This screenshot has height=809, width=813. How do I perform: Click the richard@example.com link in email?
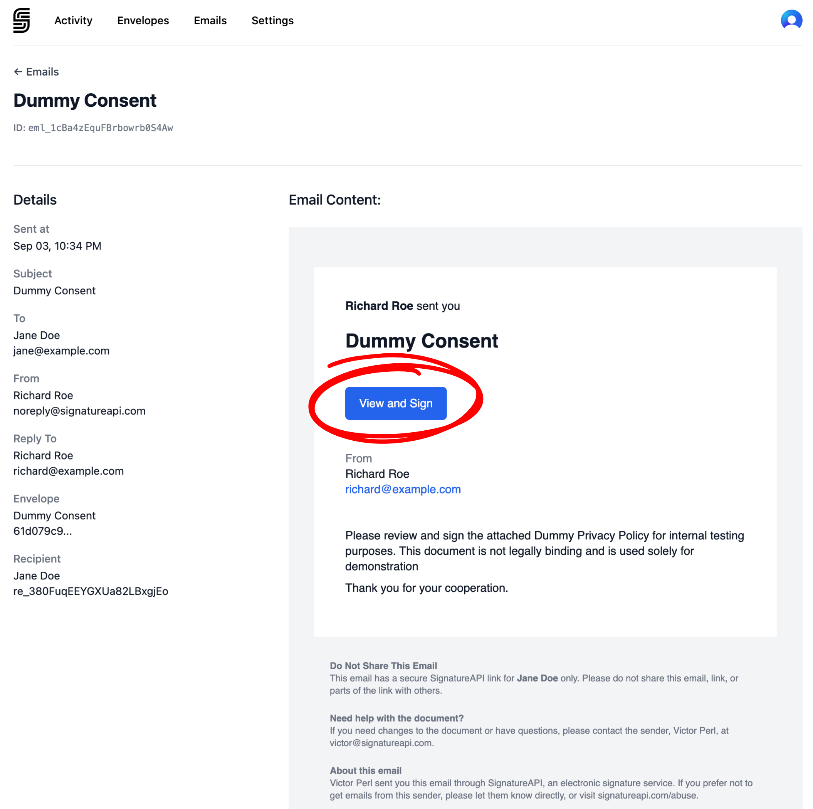coord(403,489)
